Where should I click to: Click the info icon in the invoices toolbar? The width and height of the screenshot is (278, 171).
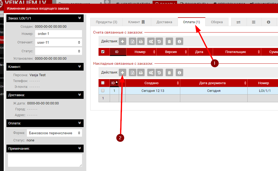179,41
